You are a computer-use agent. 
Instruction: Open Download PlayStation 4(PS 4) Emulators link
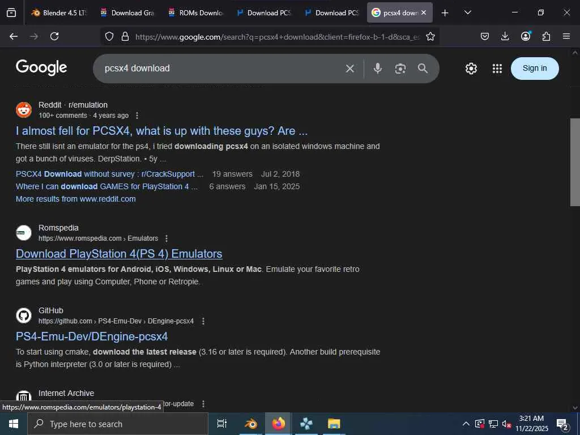(x=119, y=254)
